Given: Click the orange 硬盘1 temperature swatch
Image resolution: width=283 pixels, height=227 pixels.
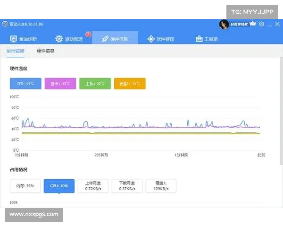Looking at the screenshot, I should click(x=130, y=84).
